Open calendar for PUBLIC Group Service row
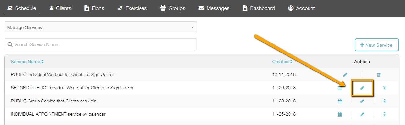Image resolution: width=405 pixels, height=125 pixels. 340,101
